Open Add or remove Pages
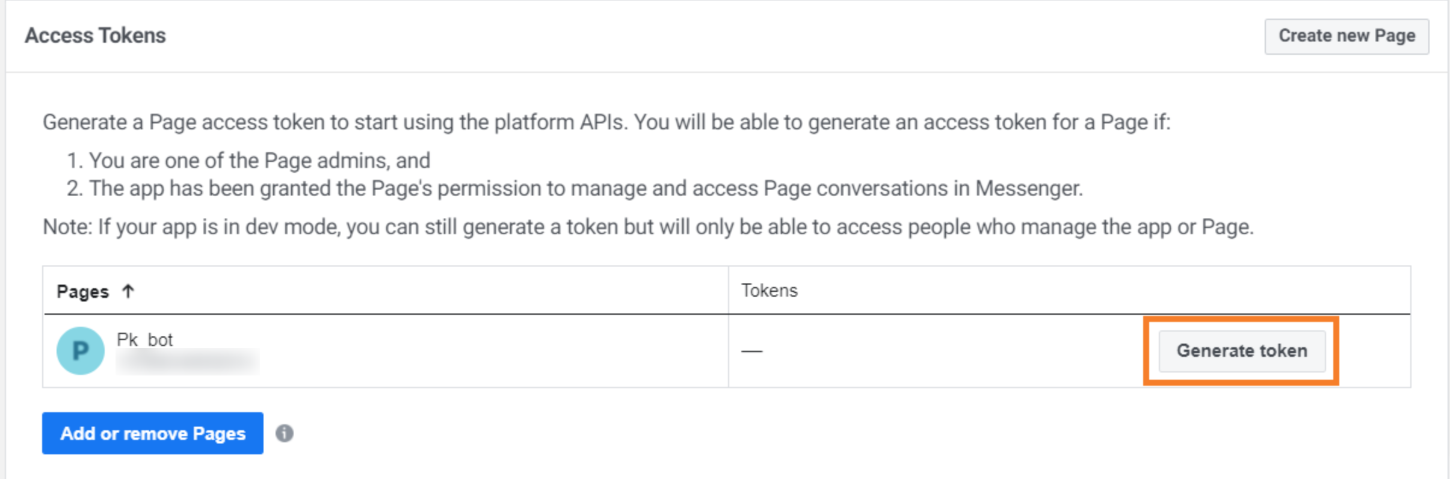 (x=153, y=433)
